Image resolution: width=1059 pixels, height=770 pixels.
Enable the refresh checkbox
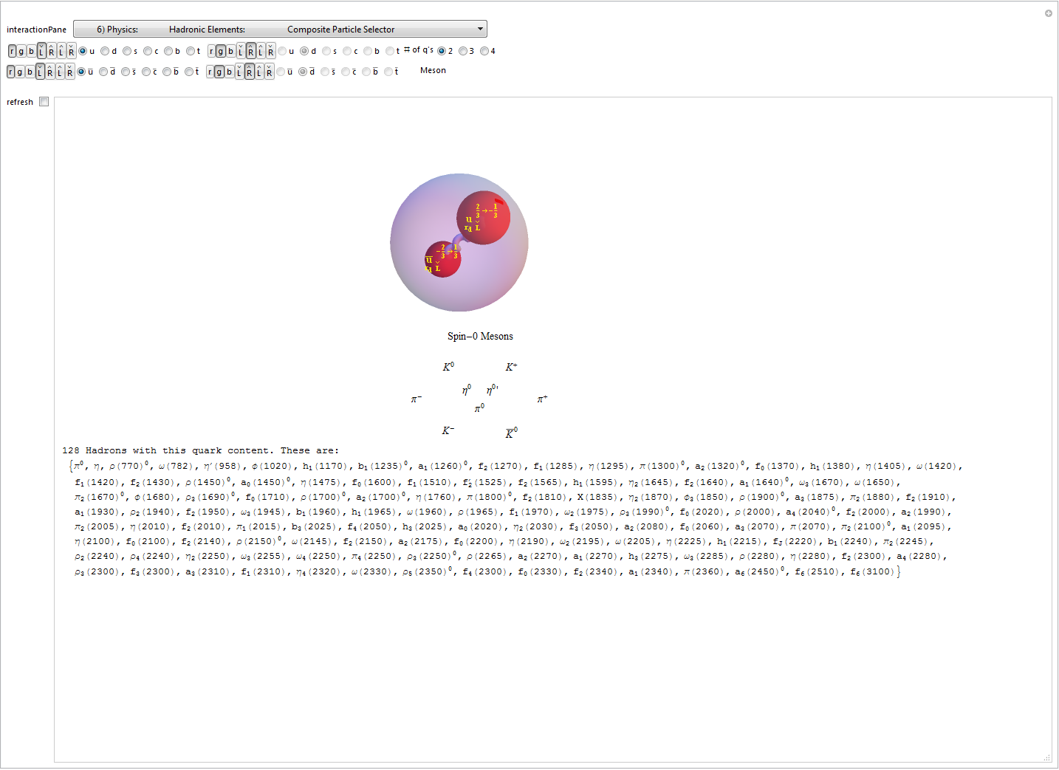coord(44,102)
